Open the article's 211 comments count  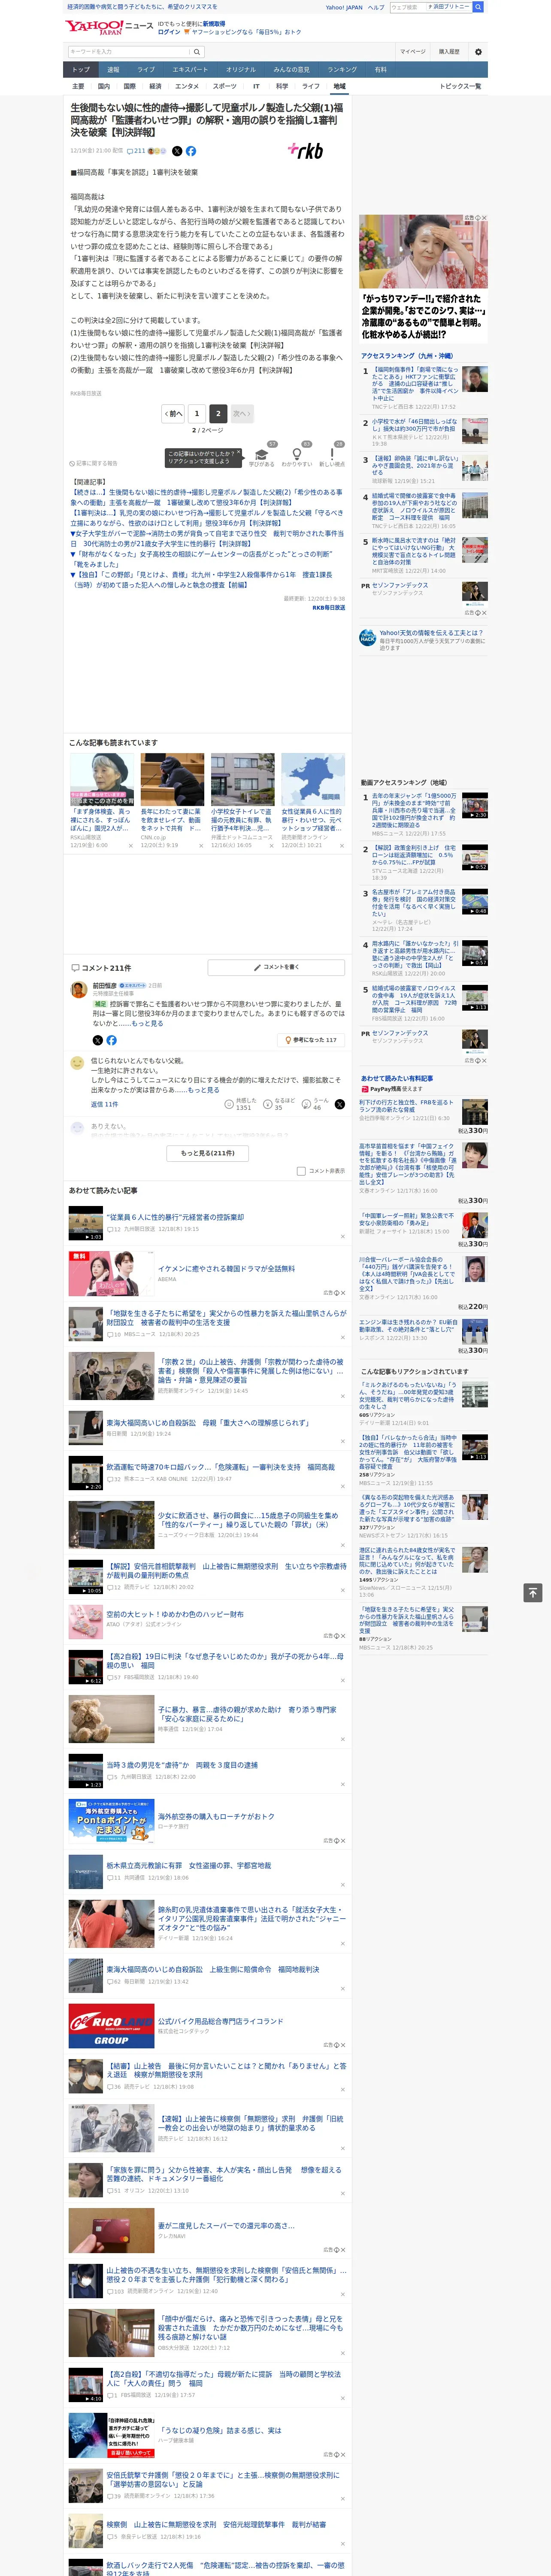point(136,151)
